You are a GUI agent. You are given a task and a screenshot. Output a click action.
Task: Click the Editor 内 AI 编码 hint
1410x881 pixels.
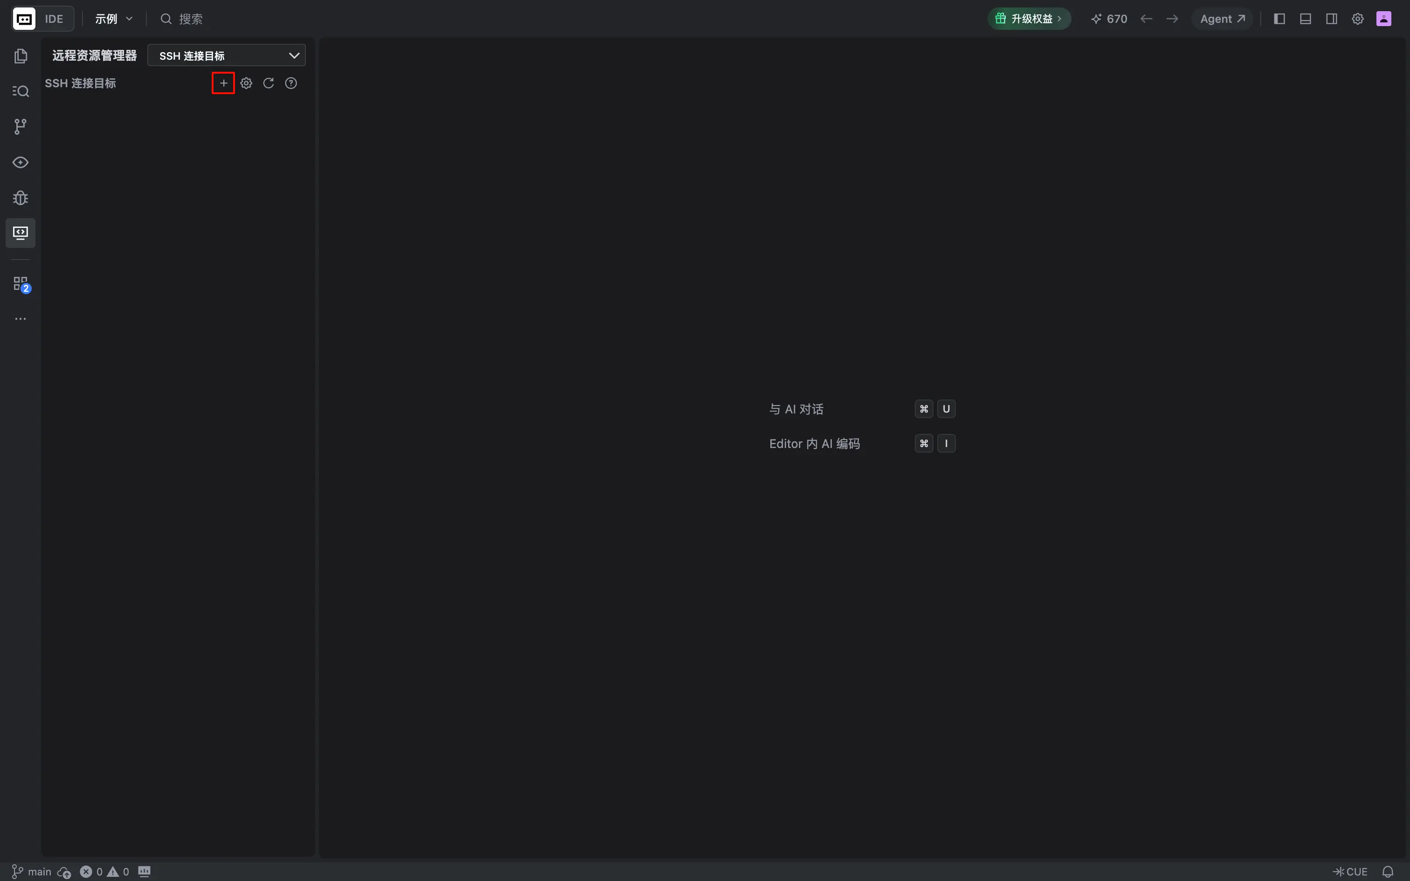[814, 443]
